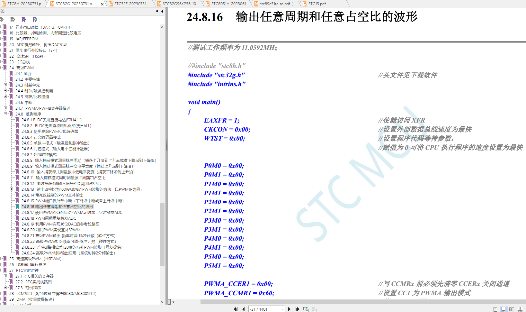Image resolution: width=526 pixels, height=312 pixels.
Task: Expand 24.4 时钟/触发控制器
Action: pyautogui.click(x=5, y=91)
